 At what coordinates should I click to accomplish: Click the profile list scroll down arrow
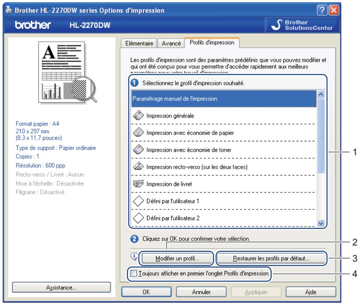click(x=321, y=223)
